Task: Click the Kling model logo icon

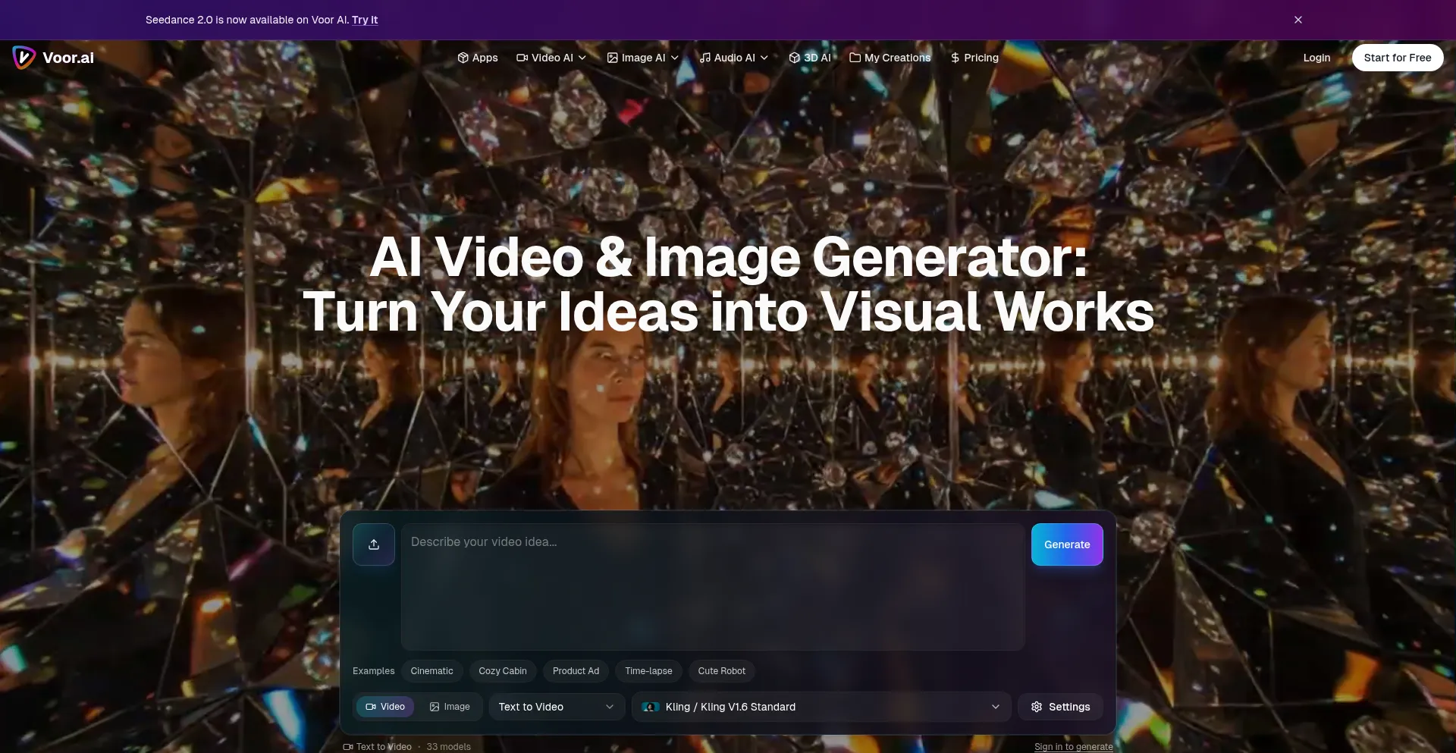Action: [x=651, y=707]
